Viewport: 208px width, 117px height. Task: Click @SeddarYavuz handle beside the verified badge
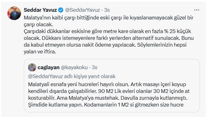click(83, 10)
